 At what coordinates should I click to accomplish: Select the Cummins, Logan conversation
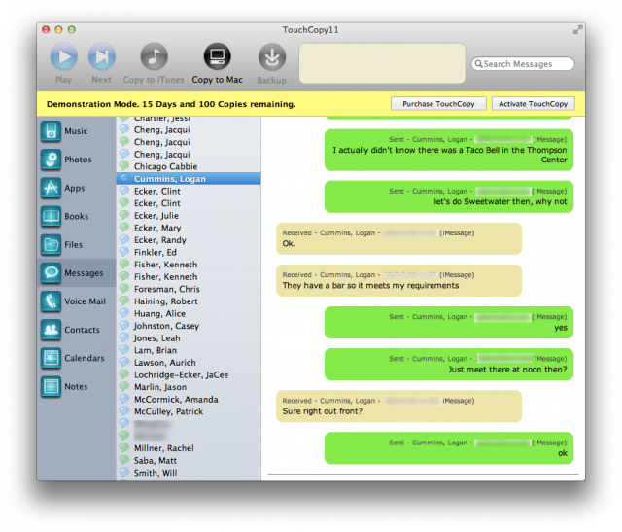pos(189,179)
